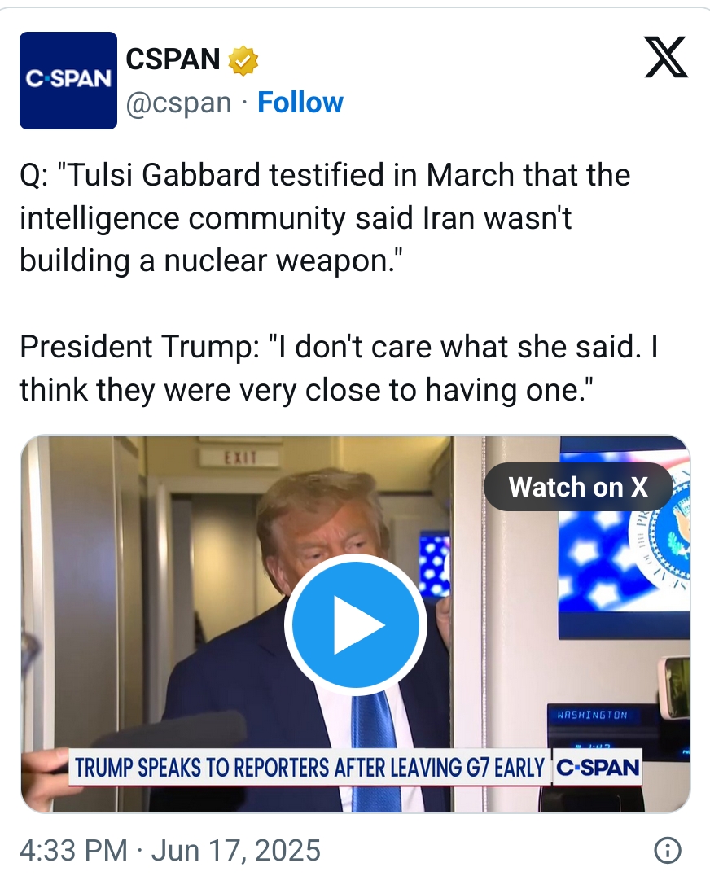
Task: Open the @cspan handle link
Action: coord(178,103)
